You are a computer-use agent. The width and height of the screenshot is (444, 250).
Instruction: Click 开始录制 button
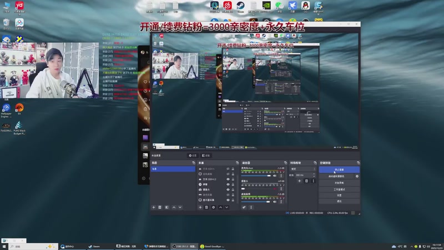(339, 183)
